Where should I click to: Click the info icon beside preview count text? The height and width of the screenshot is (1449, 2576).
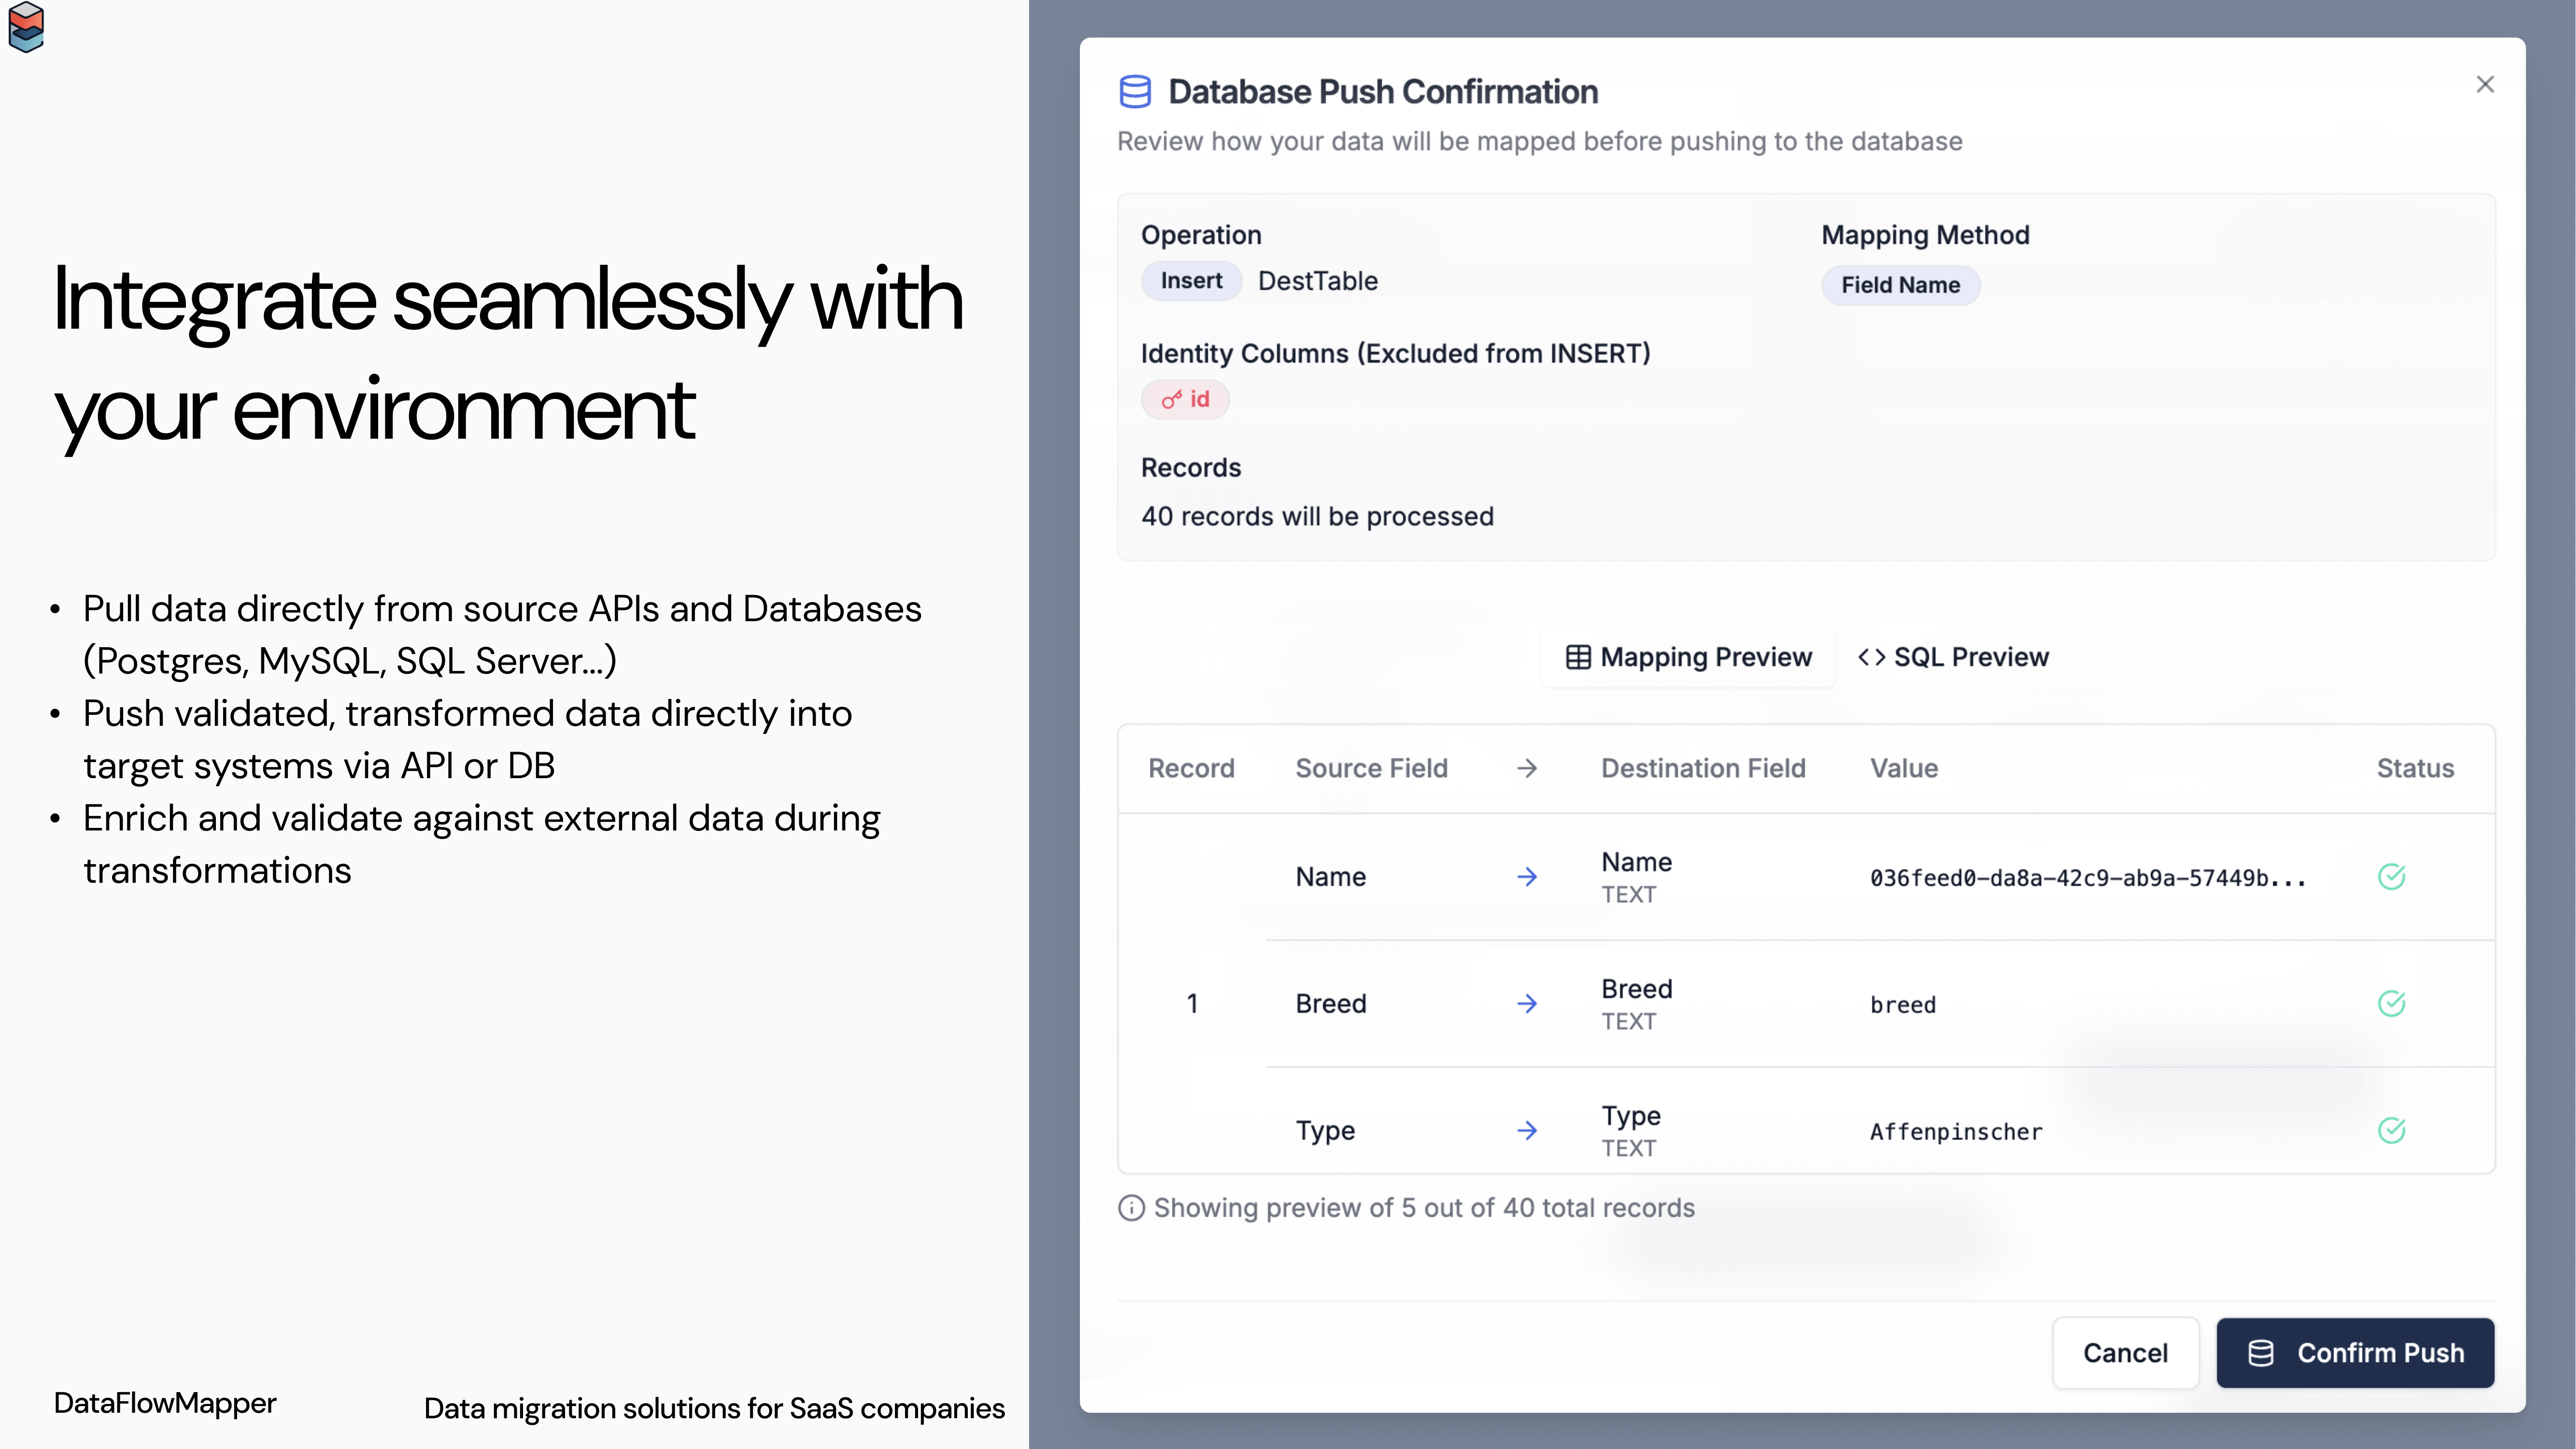[1131, 1208]
